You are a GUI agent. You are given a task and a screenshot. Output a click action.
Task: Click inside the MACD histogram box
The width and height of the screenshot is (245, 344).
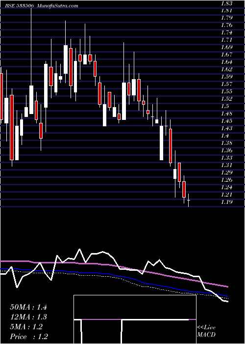[135, 319]
